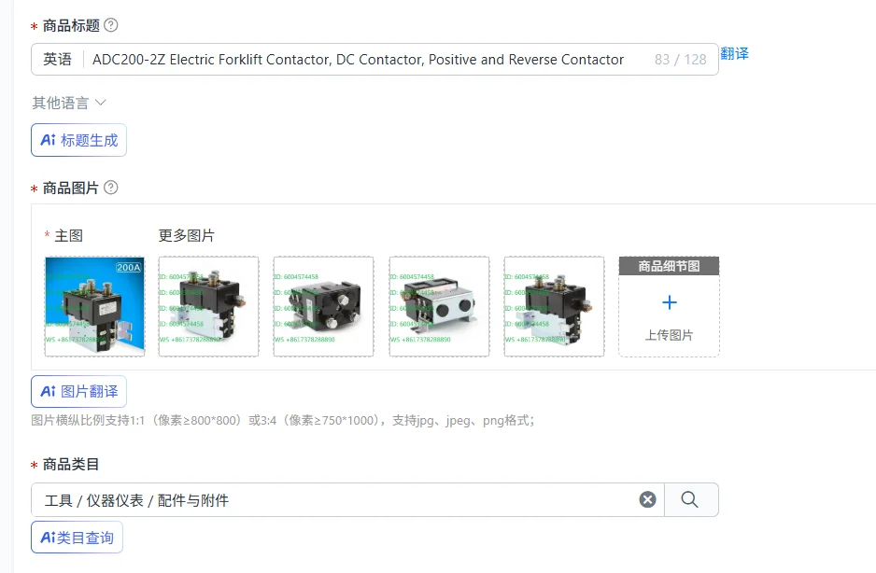
Task: Click the 83 / 128 character counter
Action: click(x=681, y=59)
